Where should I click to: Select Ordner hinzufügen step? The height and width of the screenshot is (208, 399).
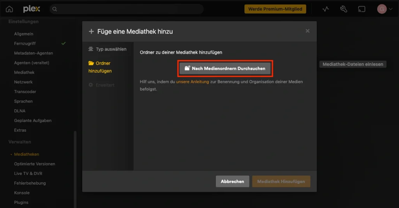pos(100,67)
